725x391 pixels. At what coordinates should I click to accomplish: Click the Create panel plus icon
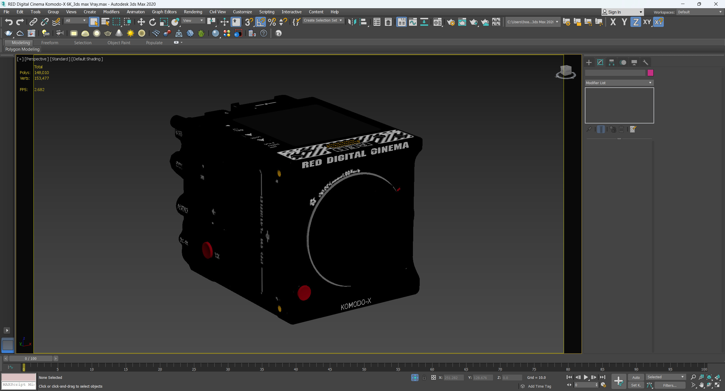tap(589, 62)
